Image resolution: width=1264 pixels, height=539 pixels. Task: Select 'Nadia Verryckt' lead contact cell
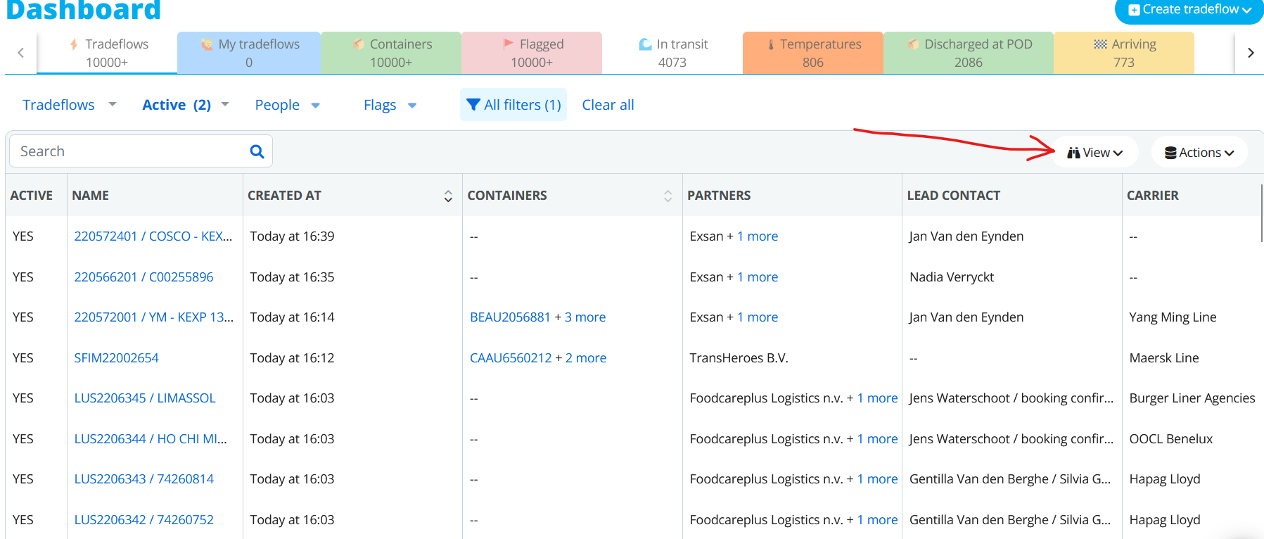952,277
